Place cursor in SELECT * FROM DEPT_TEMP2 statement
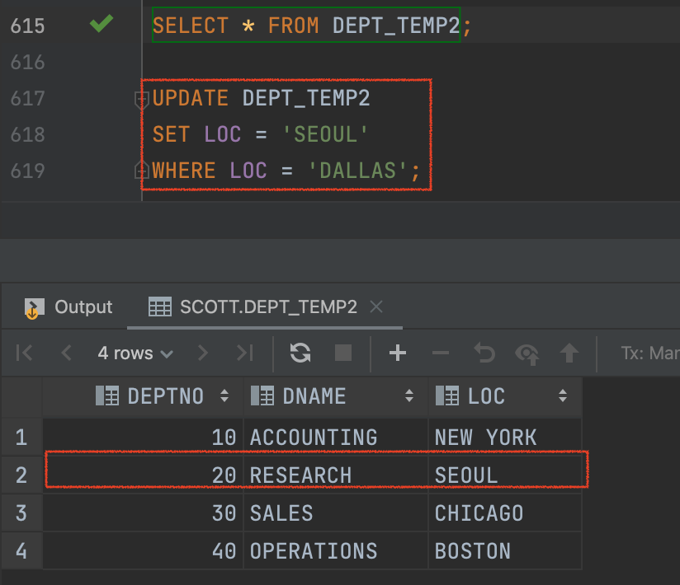Screen dimensions: 680x585 tap(306, 25)
